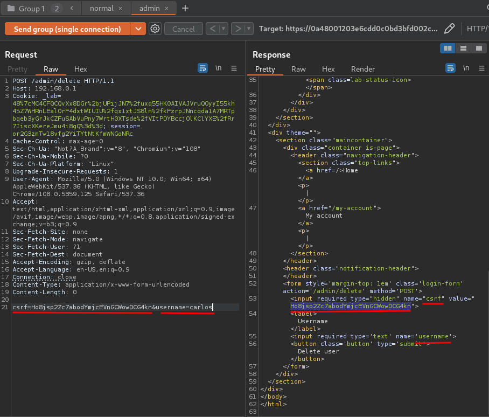The image size is (489, 417).
Task: Click the Group 1 count badge 2
Action: (x=57, y=9)
